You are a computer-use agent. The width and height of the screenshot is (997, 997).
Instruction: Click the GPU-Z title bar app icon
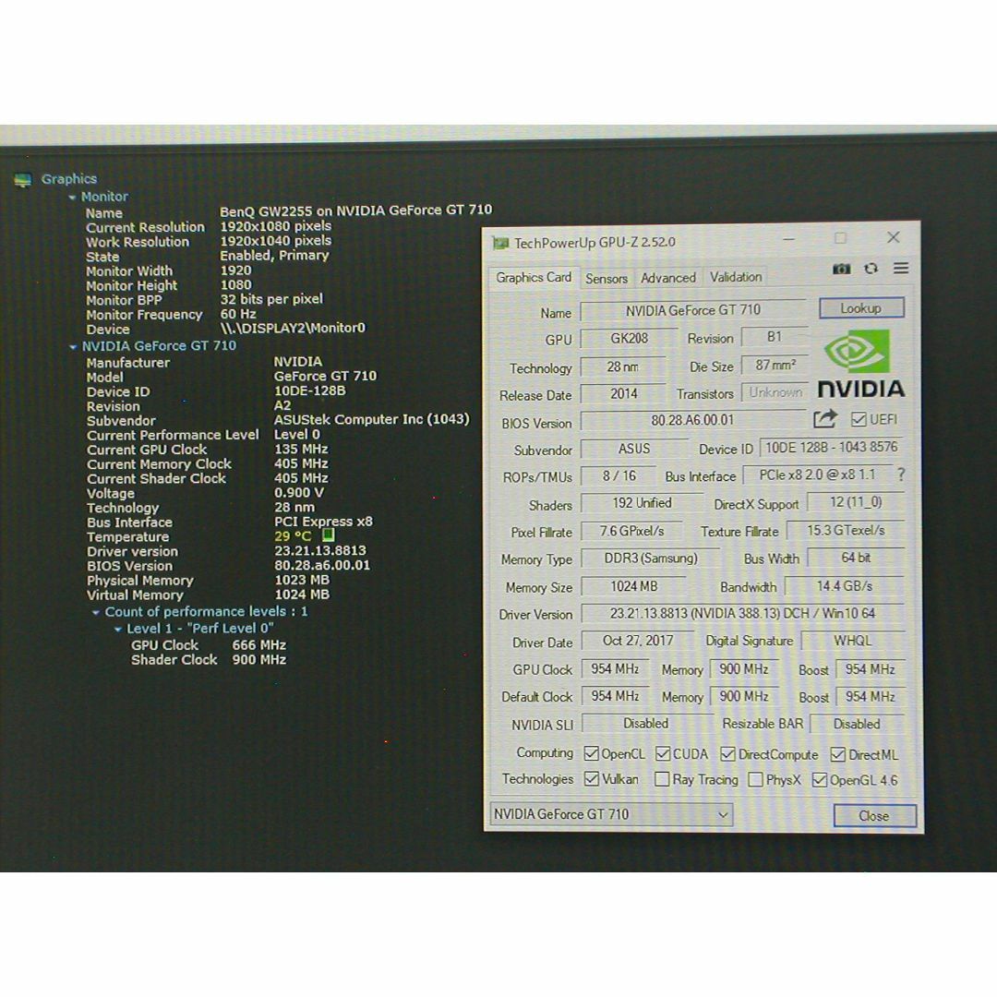pos(501,243)
